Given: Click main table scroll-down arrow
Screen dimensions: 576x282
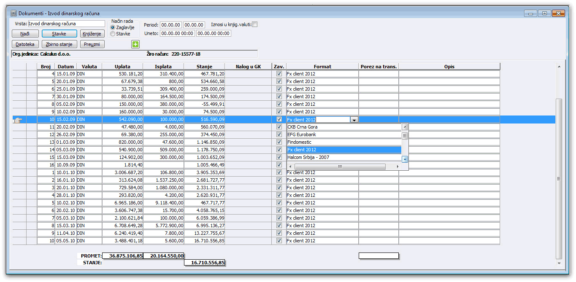Looking at the screenshot, I should (x=559, y=263).
